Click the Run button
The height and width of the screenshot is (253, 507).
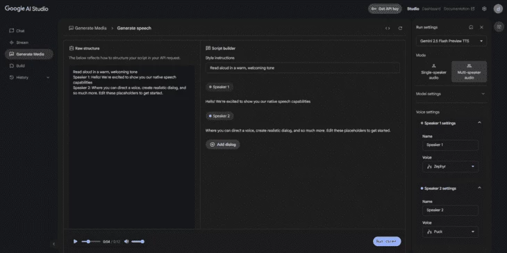[x=387, y=241]
